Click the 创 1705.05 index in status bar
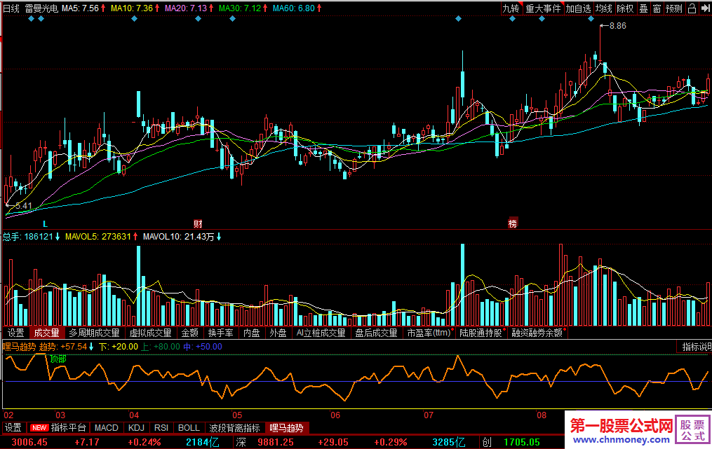 coord(511,442)
